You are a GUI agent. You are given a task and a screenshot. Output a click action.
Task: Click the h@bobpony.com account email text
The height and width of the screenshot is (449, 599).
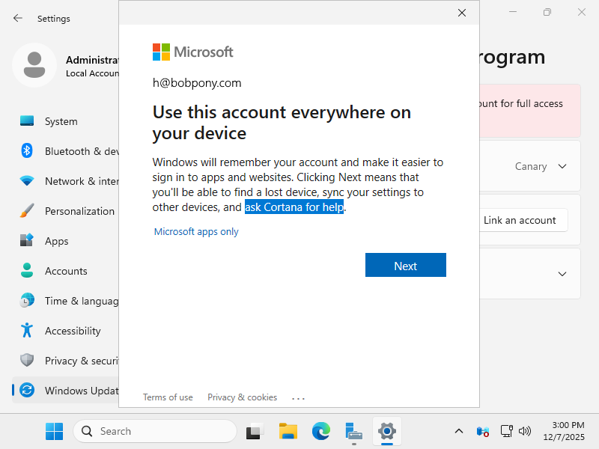click(x=197, y=83)
